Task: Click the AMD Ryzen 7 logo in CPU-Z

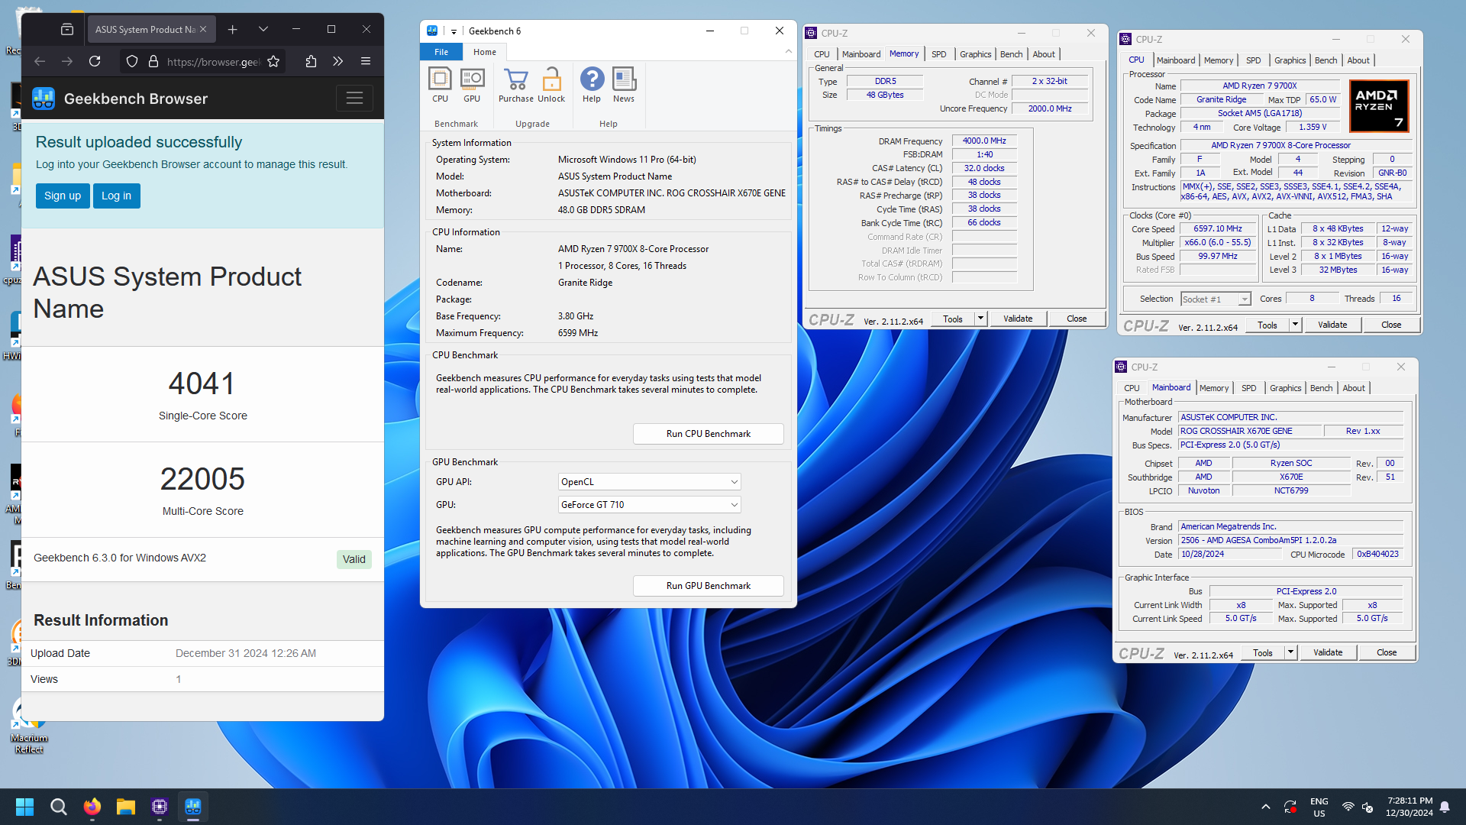Action: point(1380,105)
